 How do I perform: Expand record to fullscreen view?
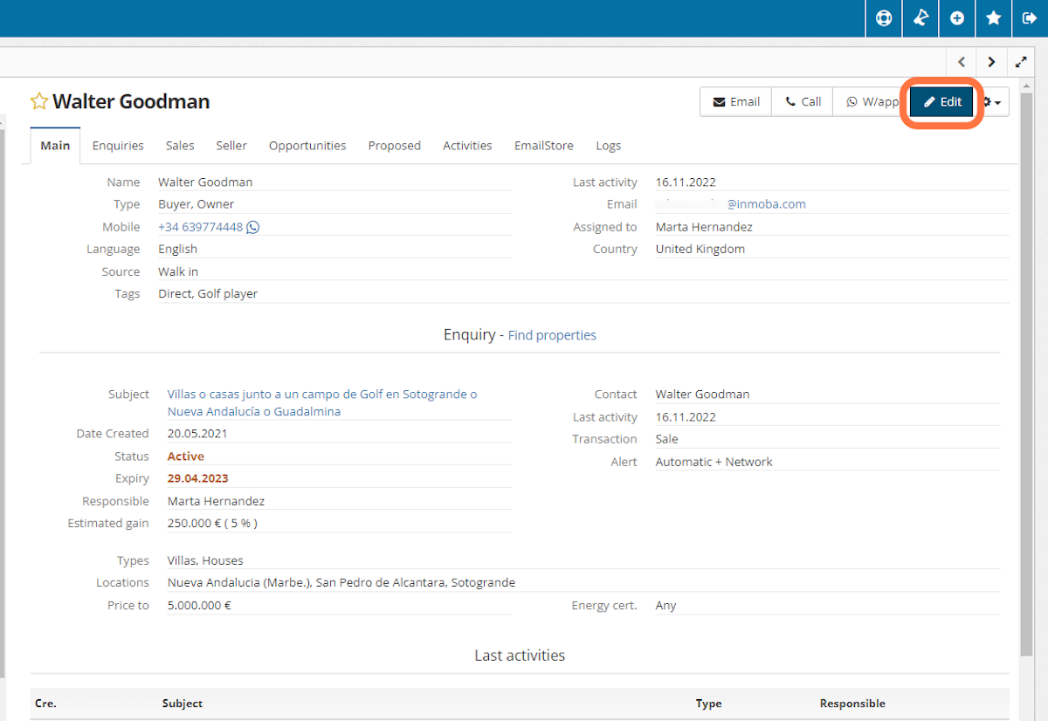(x=1021, y=62)
